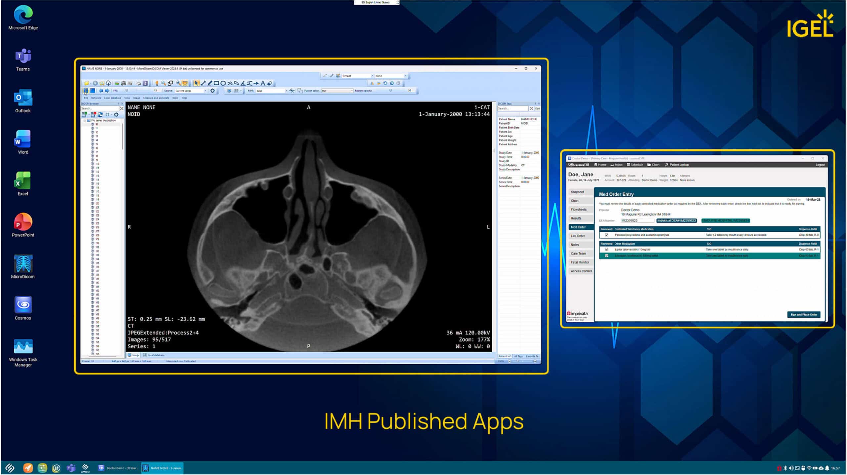Expand the Fusion color Hot dropdown
Viewport: 847px width, 475px height.
(351, 91)
